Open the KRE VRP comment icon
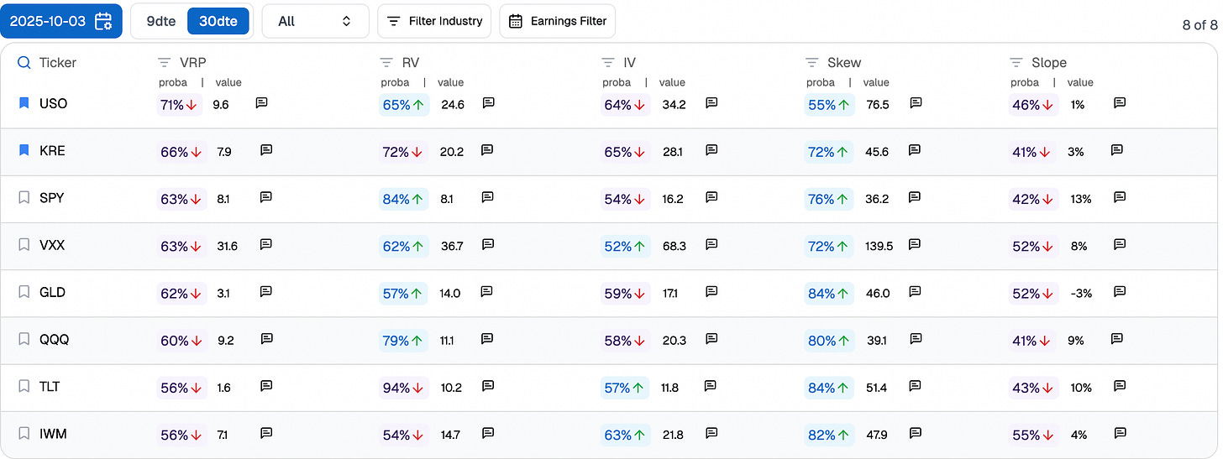Viewport: 1223px width, 459px height. click(x=266, y=150)
